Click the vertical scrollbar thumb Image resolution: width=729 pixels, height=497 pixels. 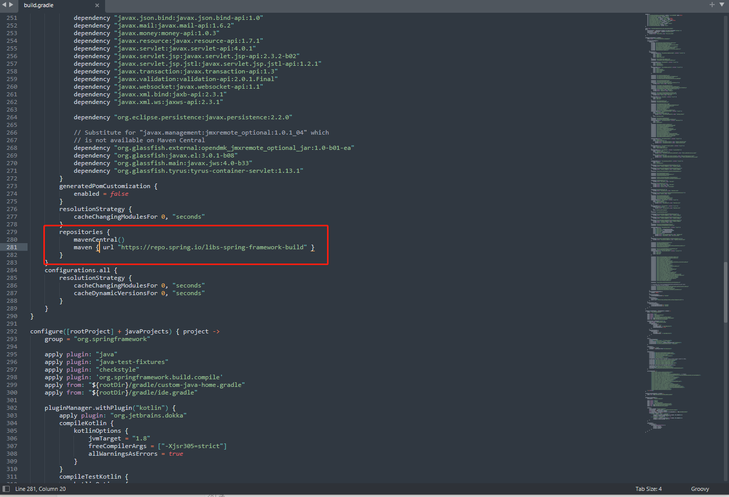pyautogui.click(x=725, y=292)
